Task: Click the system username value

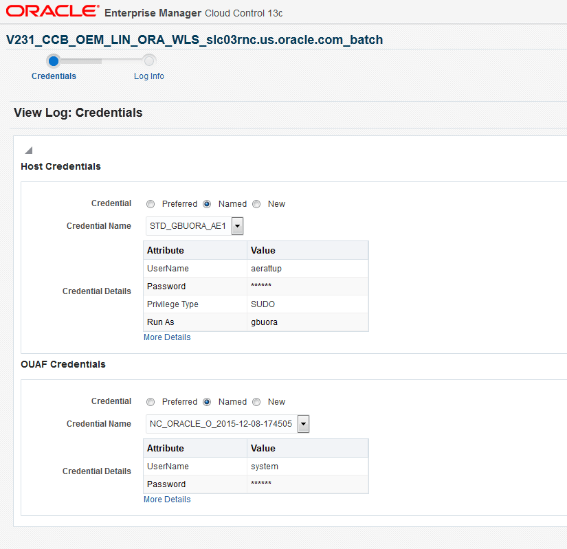Action: 265,467
